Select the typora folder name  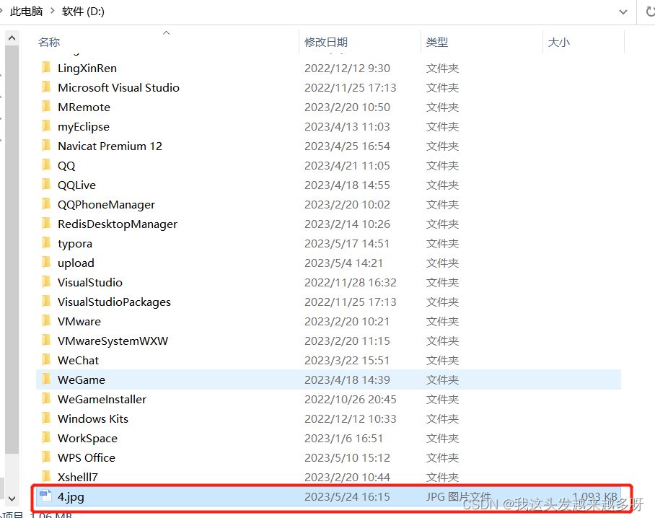point(75,244)
